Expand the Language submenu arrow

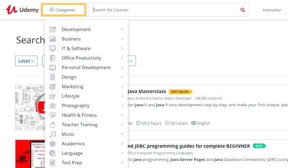point(122,153)
